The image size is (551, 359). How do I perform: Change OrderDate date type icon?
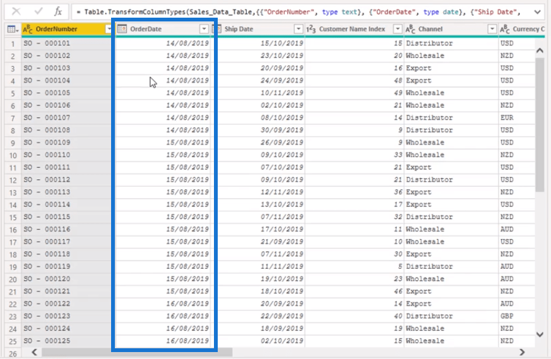pos(122,29)
